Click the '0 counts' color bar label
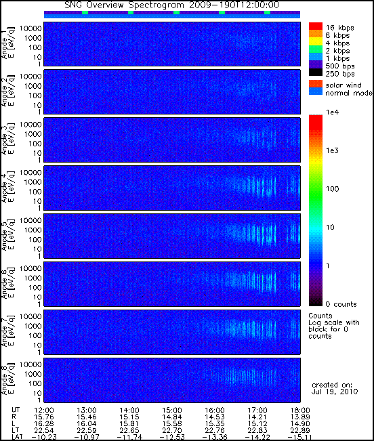Image resolution: width=374 pixels, height=441 pixels. click(x=341, y=304)
